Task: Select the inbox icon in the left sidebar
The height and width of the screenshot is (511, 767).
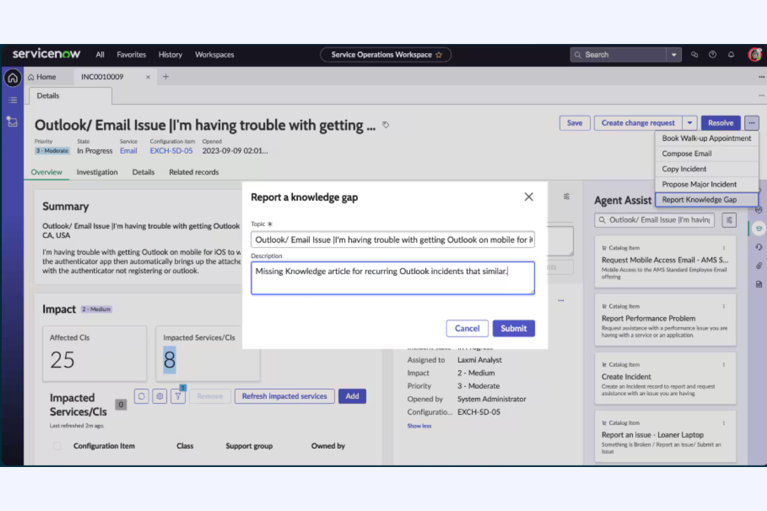Action: pyautogui.click(x=12, y=122)
